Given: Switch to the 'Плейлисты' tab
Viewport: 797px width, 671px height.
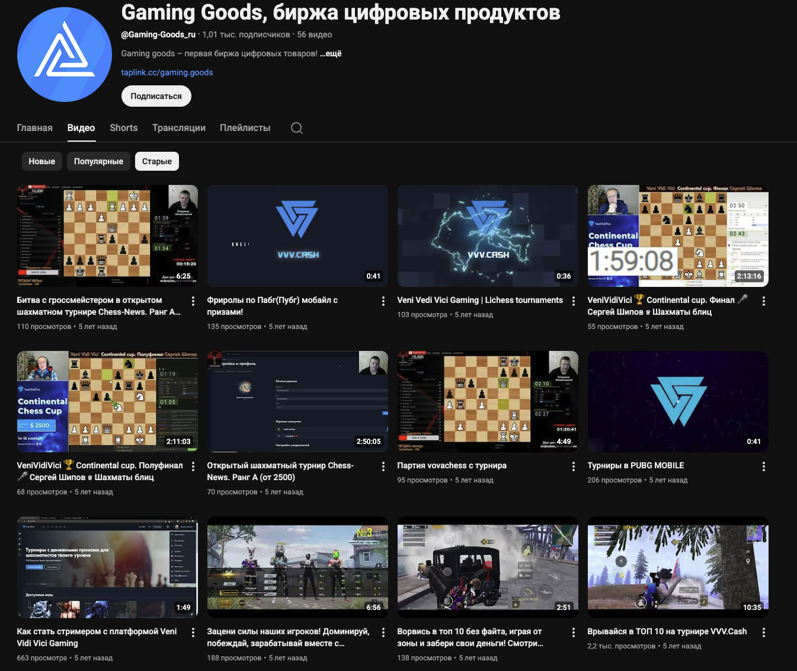Looking at the screenshot, I should (245, 128).
